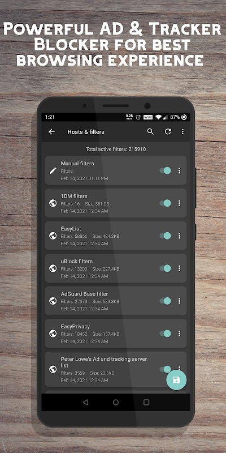Select the AdGuard Base filter entry
Screen dimensions: 226x453
[x=116, y=301]
